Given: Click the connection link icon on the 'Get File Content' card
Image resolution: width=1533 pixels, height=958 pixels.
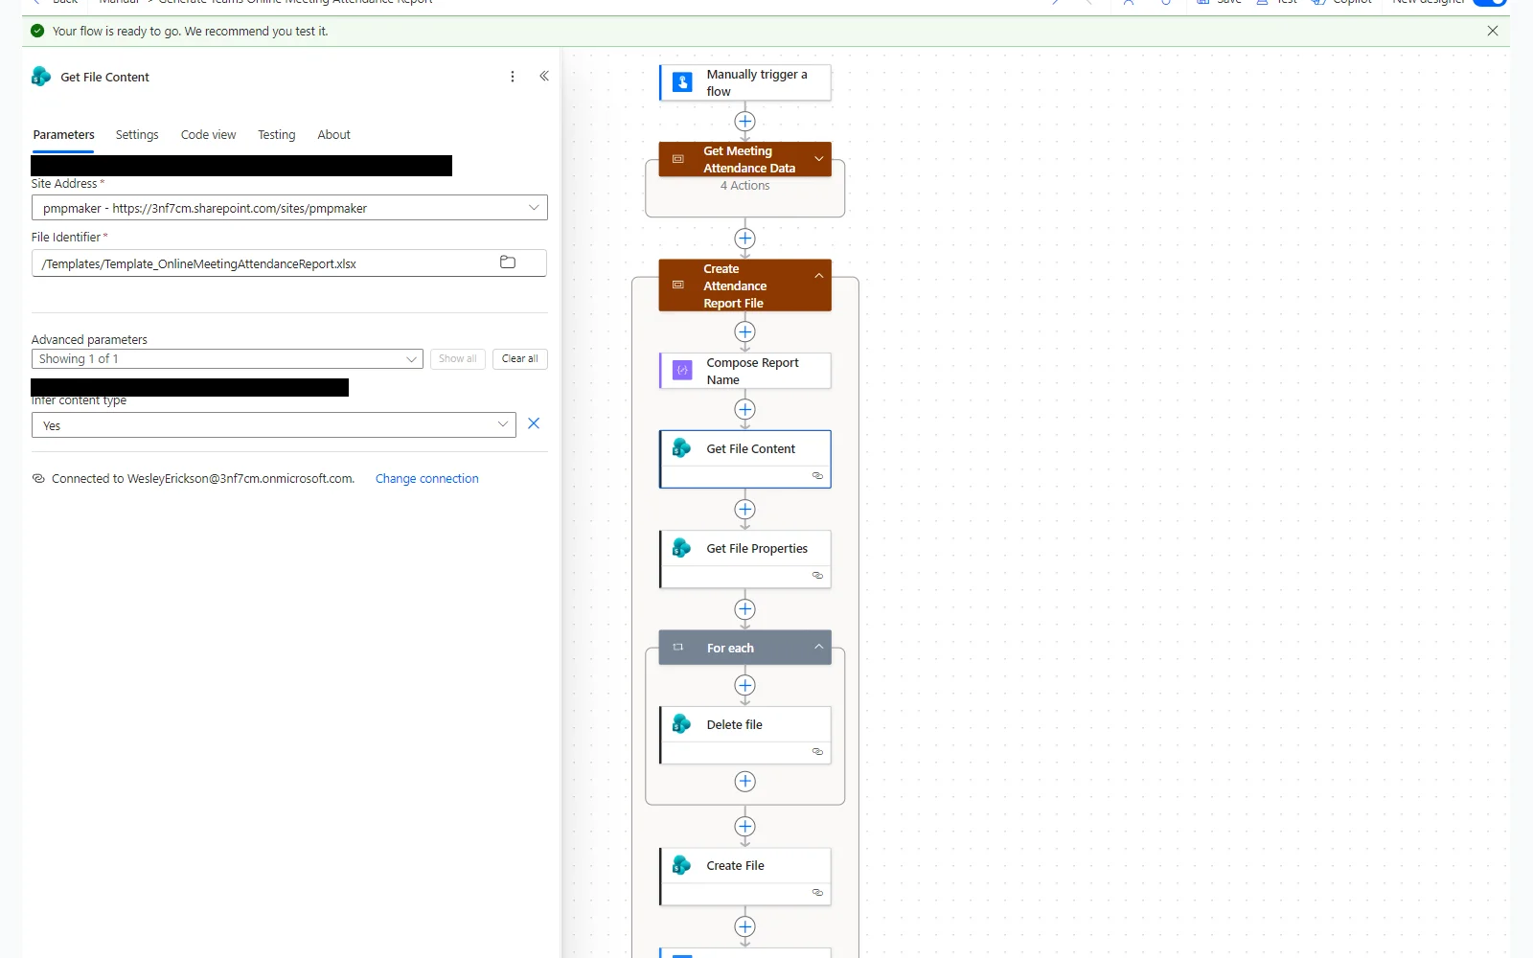Looking at the screenshot, I should [817, 476].
